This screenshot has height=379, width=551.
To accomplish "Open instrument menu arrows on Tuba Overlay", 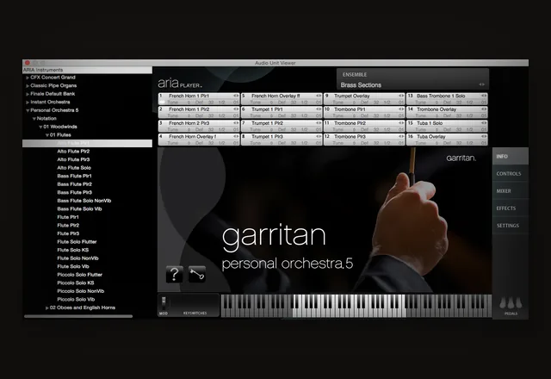I will (484, 136).
